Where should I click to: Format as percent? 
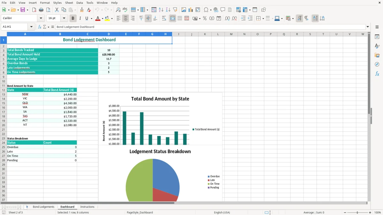pos(205,18)
